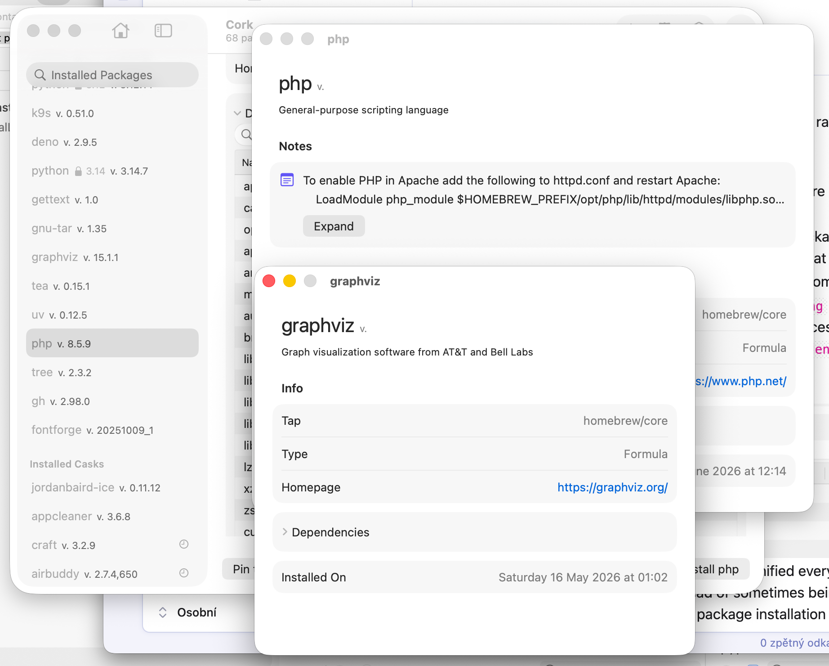
Task: Select k9s v. 0.51.0 in sidebar
Action: [x=112, y=113]
